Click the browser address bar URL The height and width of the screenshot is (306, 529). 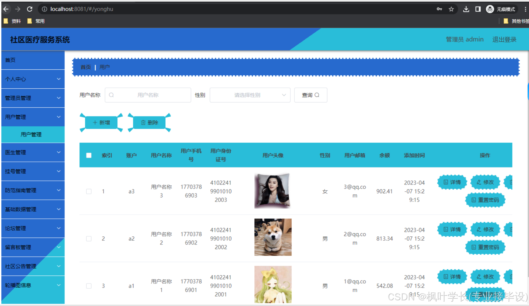(82, 9)
